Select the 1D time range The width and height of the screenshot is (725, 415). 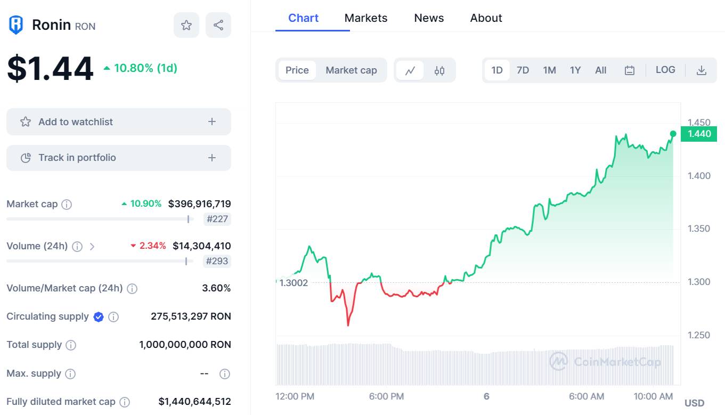(x=497, y=70)
